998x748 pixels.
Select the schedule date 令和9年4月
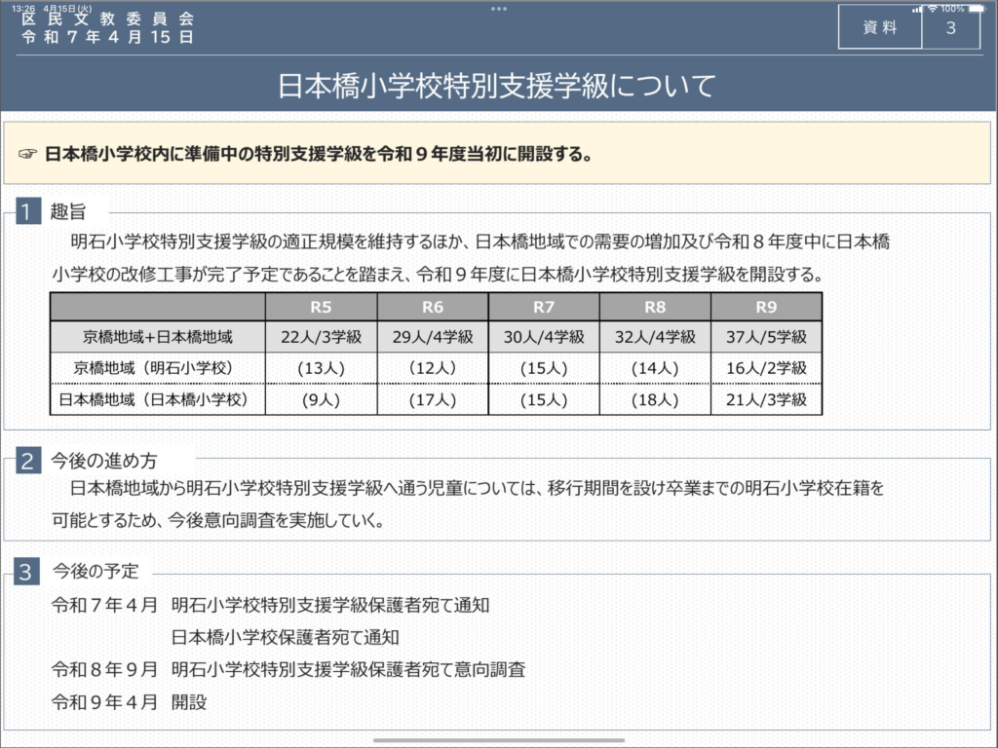point(104,702)
